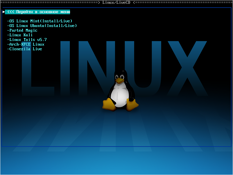233x175 pixels.
Task: Pick Clonezilla Live entry
Action: [24, 49]
